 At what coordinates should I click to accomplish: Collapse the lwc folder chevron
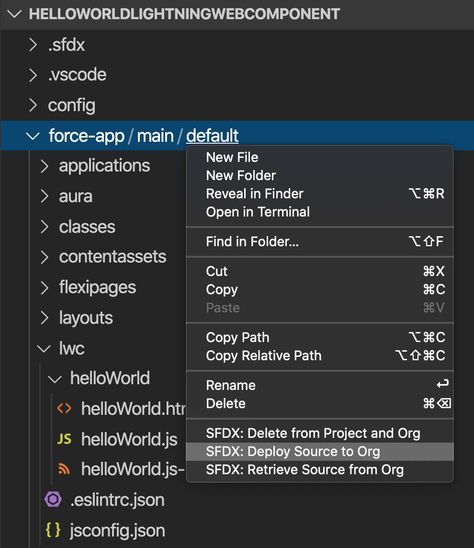tap(45, 349)
